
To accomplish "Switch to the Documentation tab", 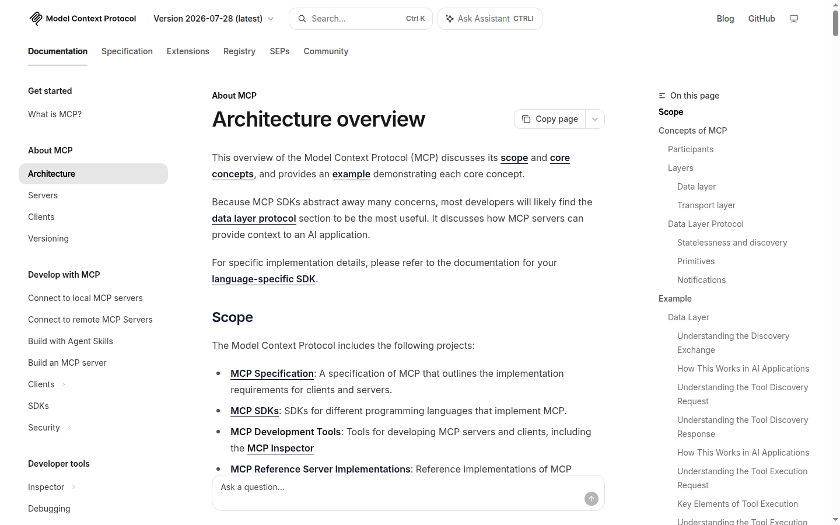I will pos(58,51).
